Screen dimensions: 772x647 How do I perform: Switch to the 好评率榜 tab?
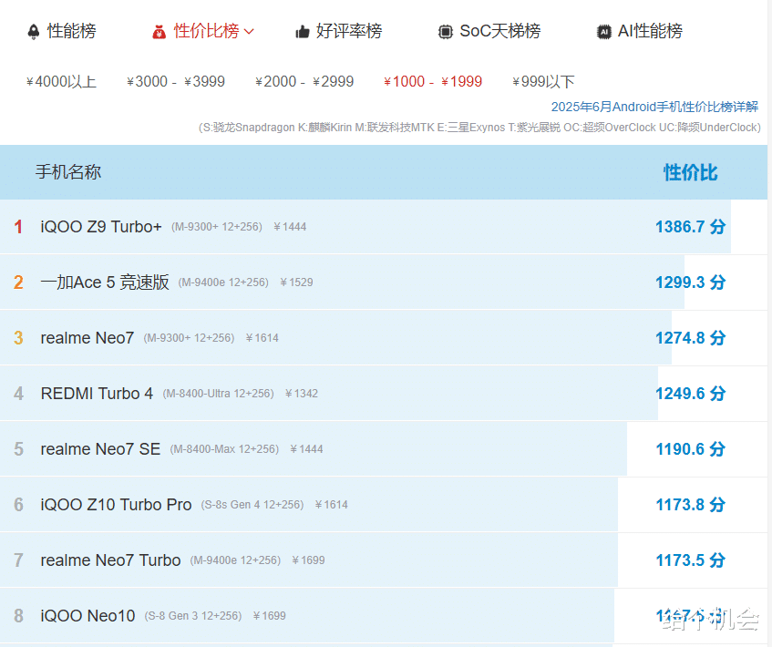[348, 31]
